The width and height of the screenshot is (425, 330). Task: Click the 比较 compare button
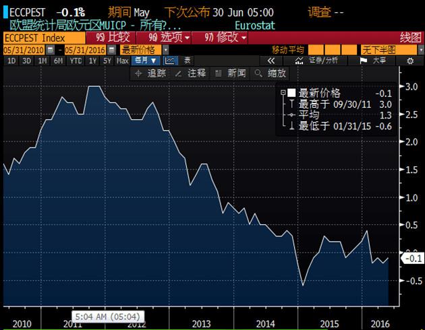coord(113,38)
